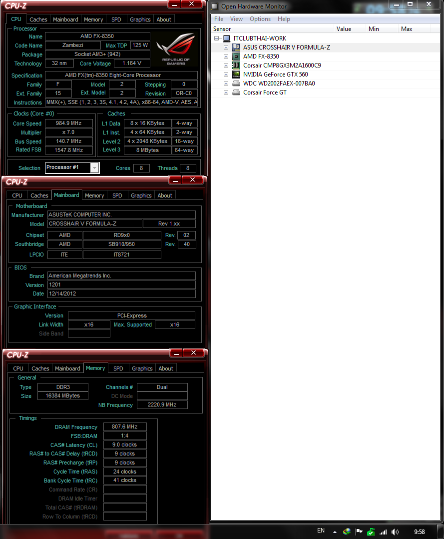The height and width of the screenshot is (540, 444).
Task: Expand the ASUS CROSSHAIR V FORMULA-Z node
Action: pyautogui.click(x=226, y=47)
